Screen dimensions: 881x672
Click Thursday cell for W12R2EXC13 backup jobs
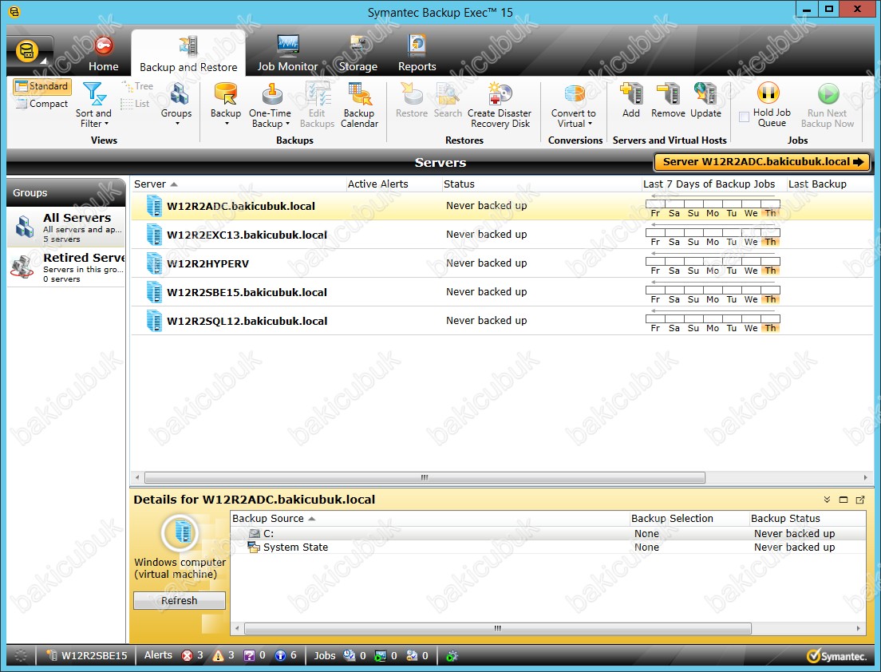click(x=770, y=232)
